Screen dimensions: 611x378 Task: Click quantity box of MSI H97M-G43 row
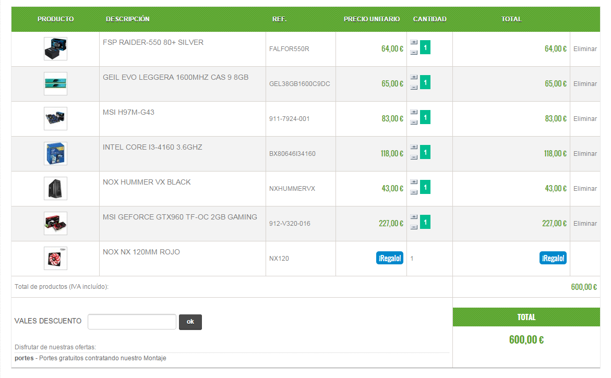tap(425, 117)
